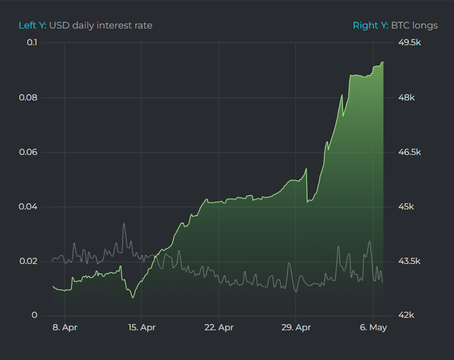This screenshot has height=360, width=454.
Task: Select the 15. Apr date label
Action: 141,328
